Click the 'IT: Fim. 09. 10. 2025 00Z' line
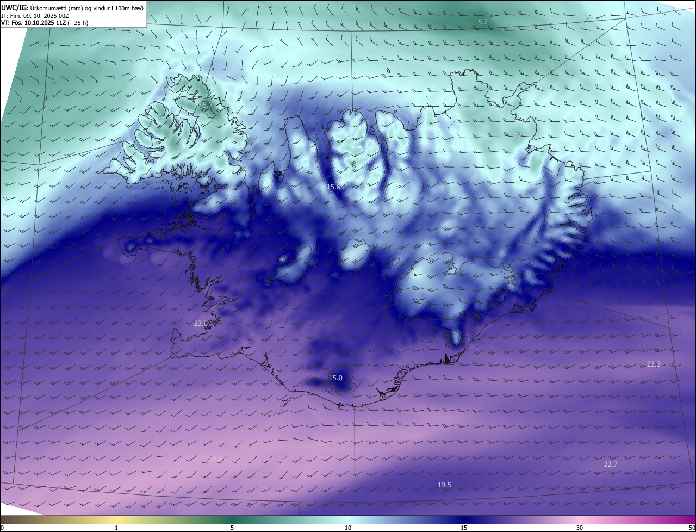Image resolution: width=696 pixels, height=532 pixels. 35,16
